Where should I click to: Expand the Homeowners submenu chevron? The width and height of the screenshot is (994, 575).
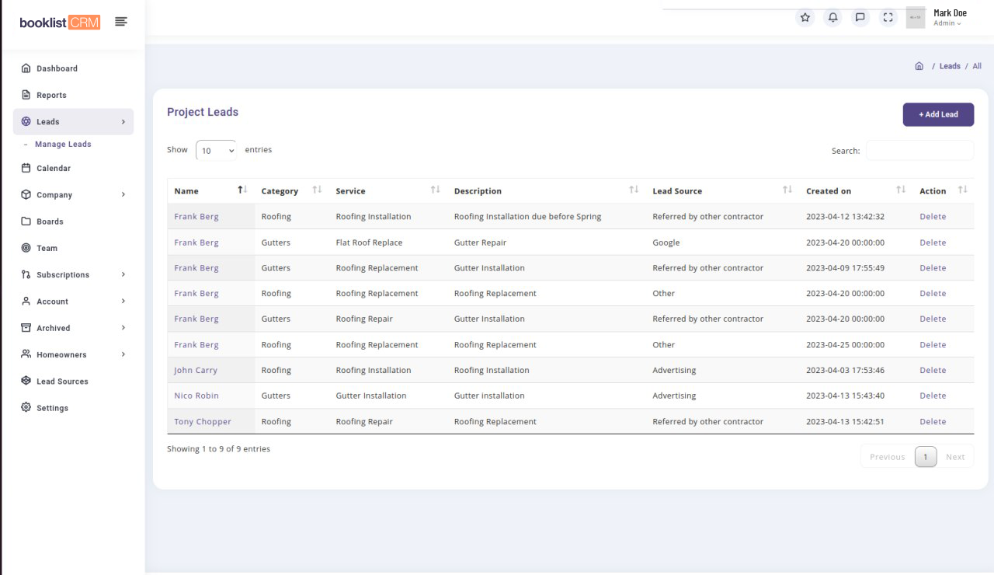click(x=123, y=354)
